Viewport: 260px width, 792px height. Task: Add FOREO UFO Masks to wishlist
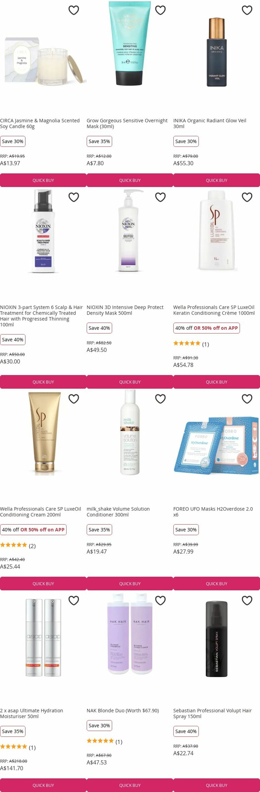(x=247, y=399)
